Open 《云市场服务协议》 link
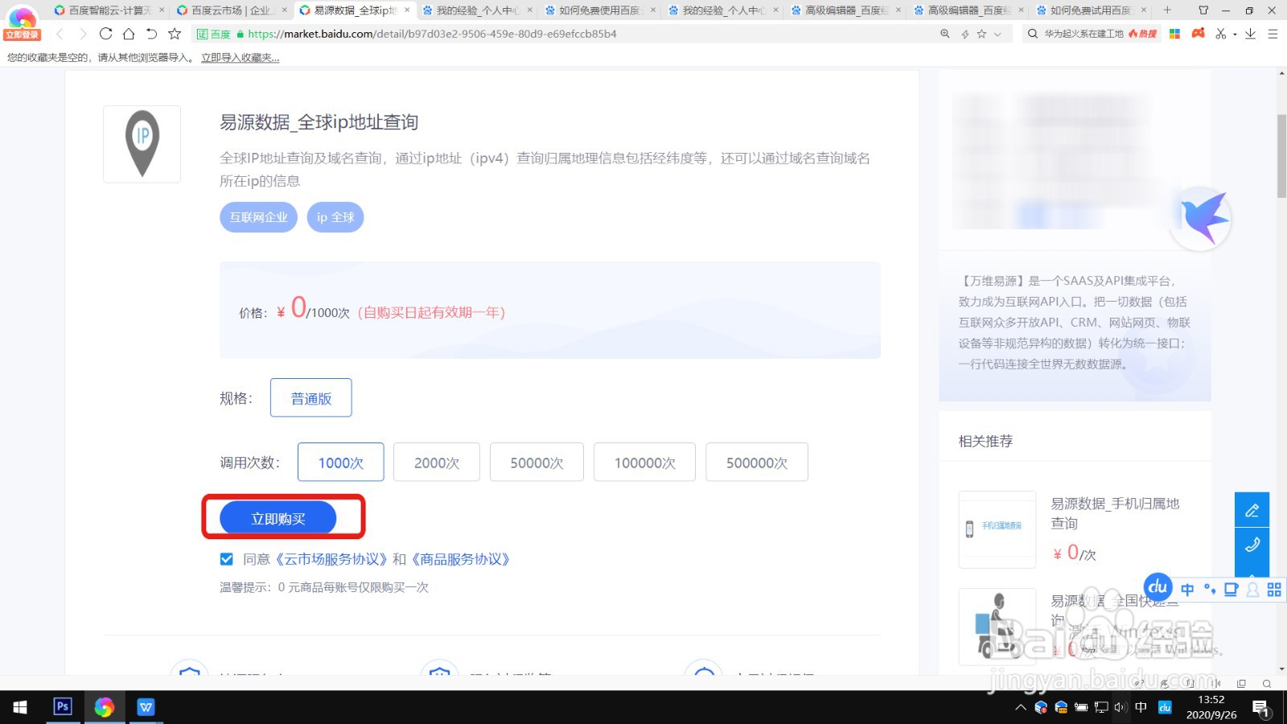Image resolution: width=1287 pixels, height=724 pixels. coord(332,559)
